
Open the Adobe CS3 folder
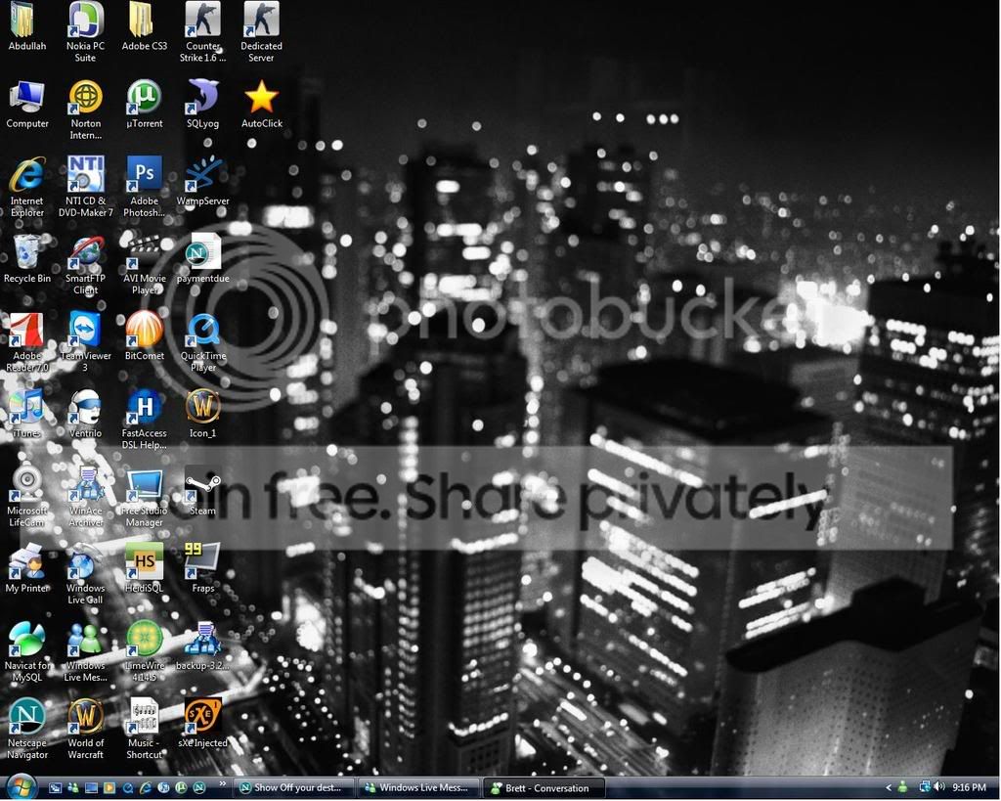(145, 27)
